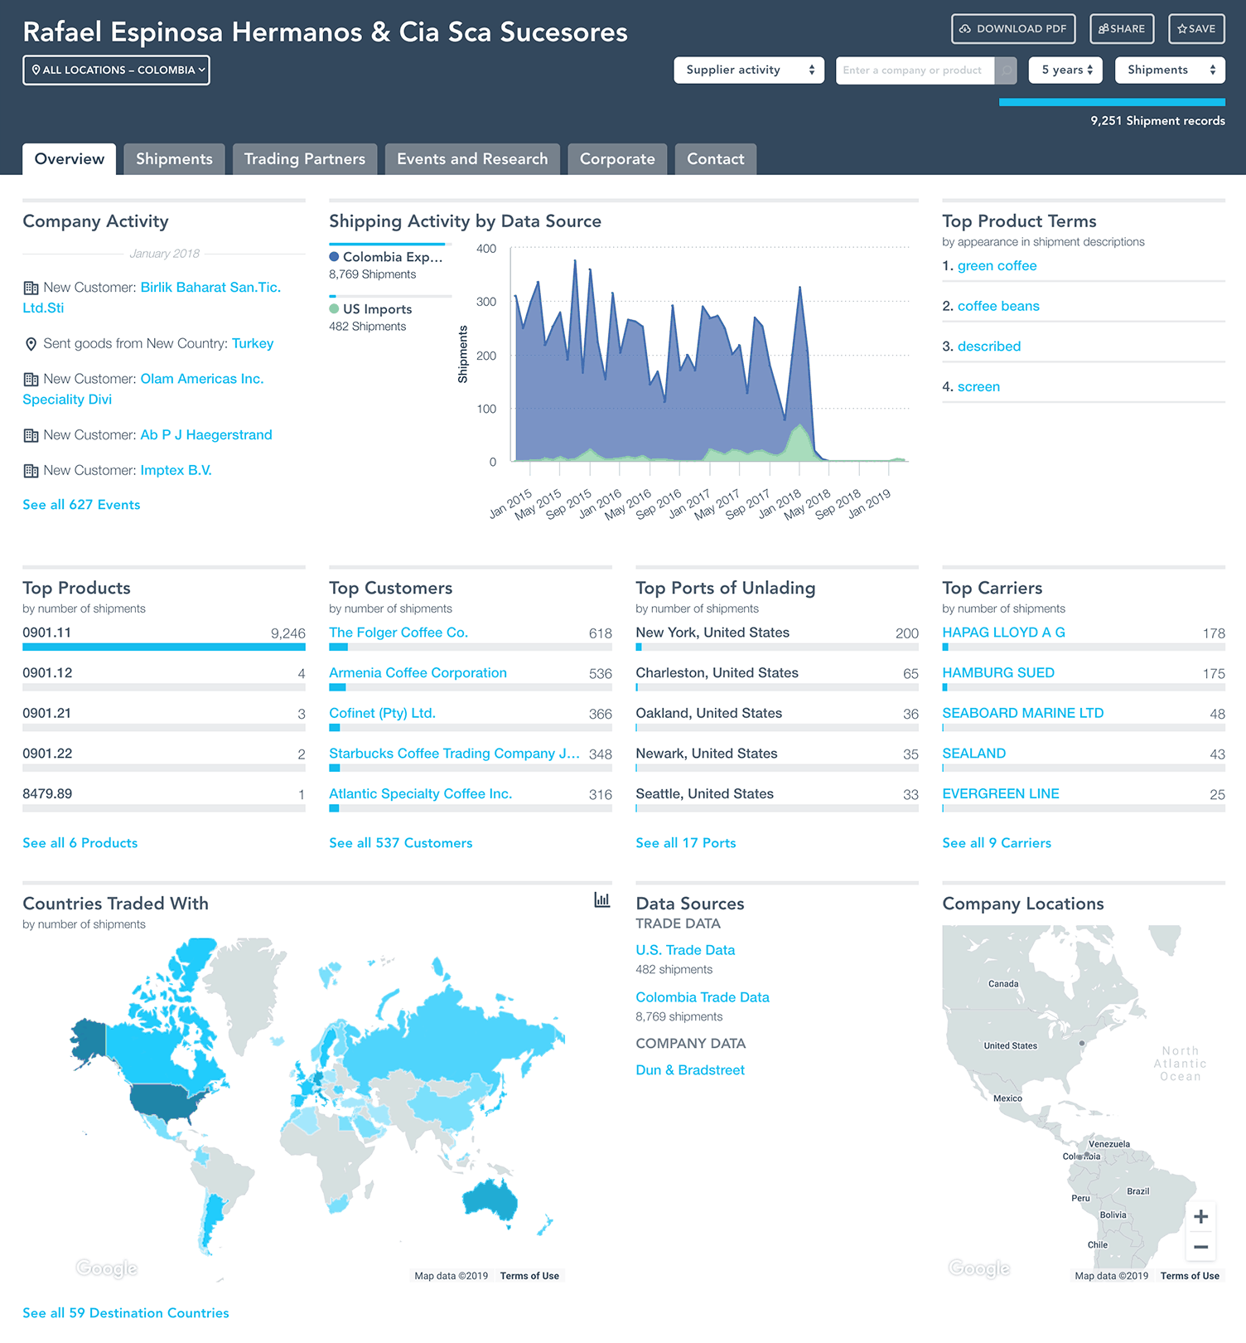Expand the Supplier activity dropdown
The image size is (1246, 1343).
[749, 70]
